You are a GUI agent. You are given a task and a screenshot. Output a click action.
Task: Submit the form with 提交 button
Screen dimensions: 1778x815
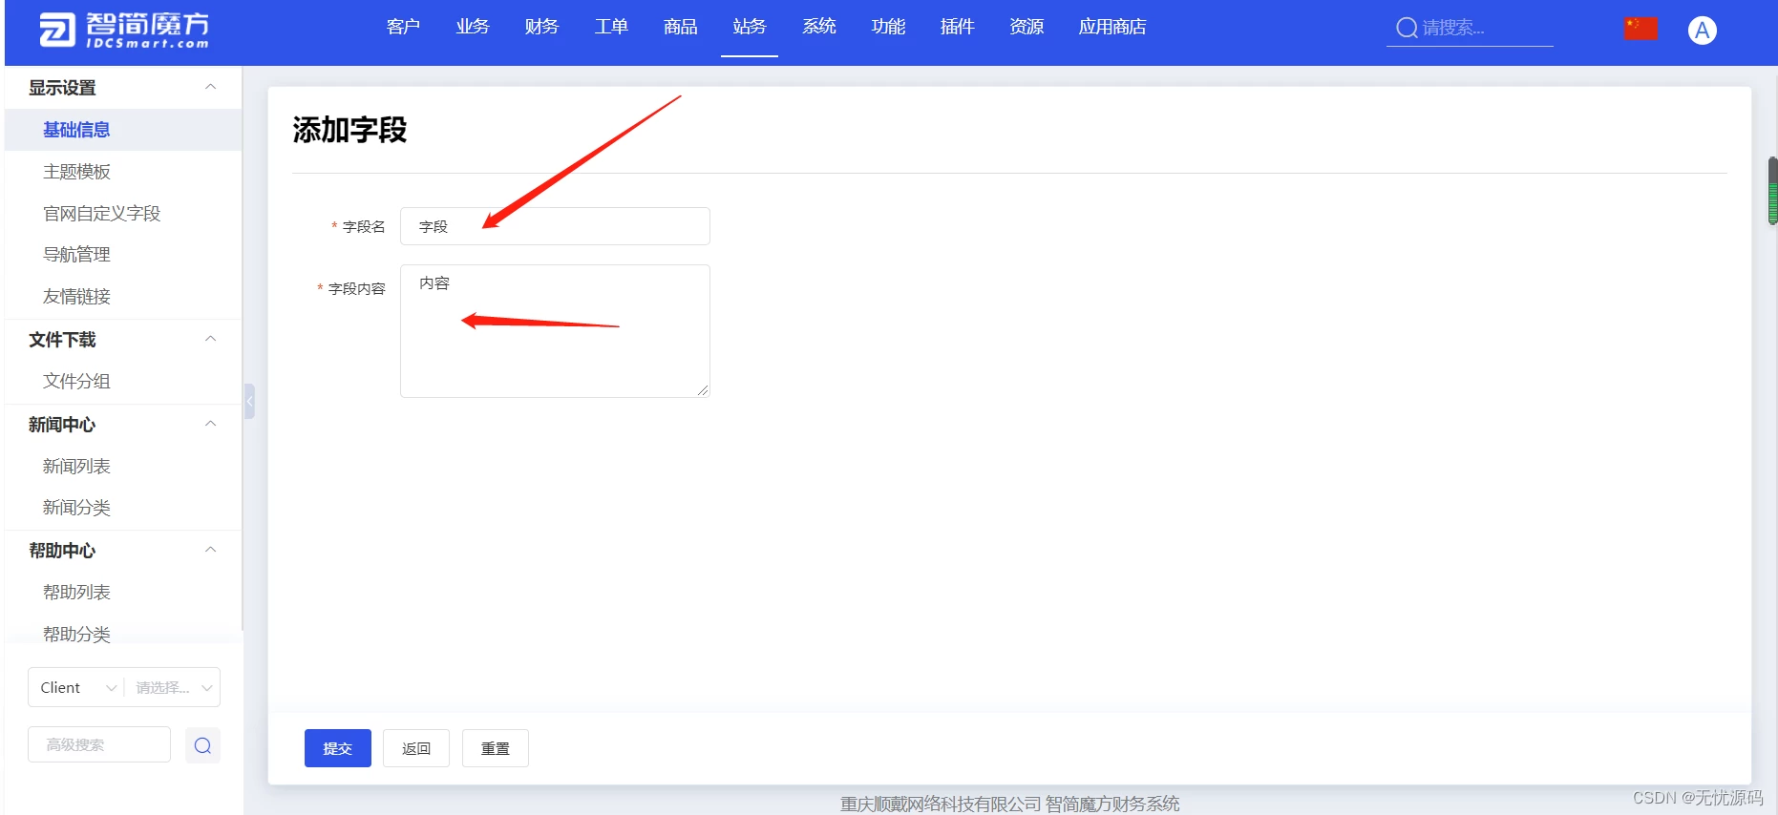[x=337, y=748]
